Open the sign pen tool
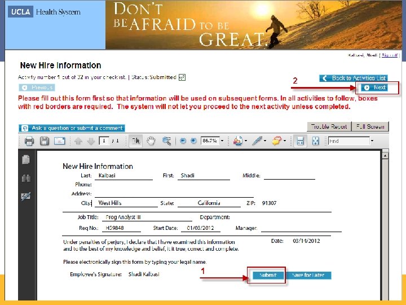The width and height of the screenshot is (406, 305). (257, 141)
